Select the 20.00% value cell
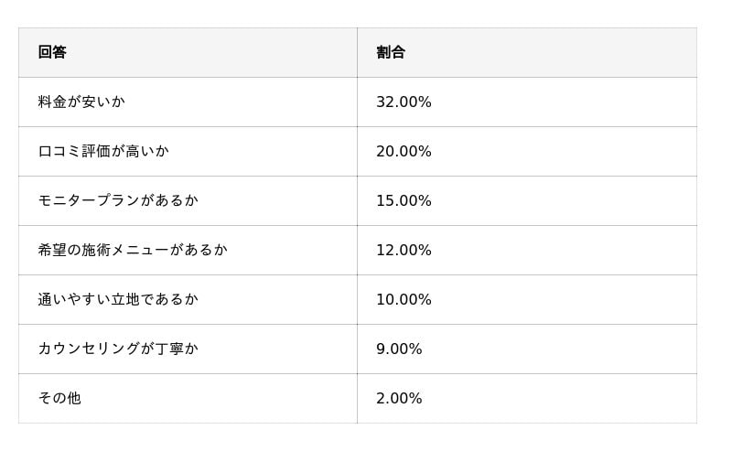This screenshot has width=732, height=451. click(404, 151)
